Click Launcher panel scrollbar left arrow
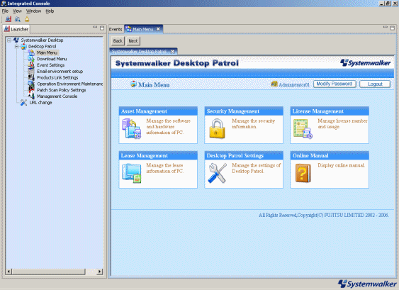Viewport: 399px width, 290px height. 9,272
